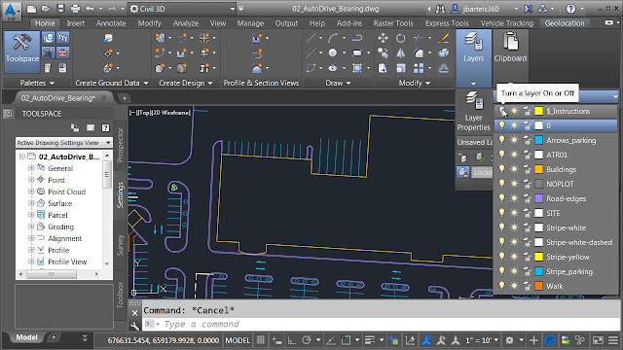Viewport: 623px width, 350px height.
Task: Turn off the $_Instructions layer bulb
Action: 502,111
